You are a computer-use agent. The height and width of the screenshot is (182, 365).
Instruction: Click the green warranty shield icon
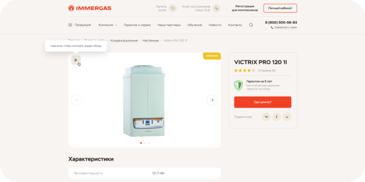pos(239,85)
